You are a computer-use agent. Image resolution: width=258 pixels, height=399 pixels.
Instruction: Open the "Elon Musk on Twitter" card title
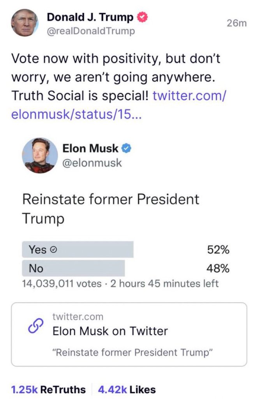click(x=110, y=331)
